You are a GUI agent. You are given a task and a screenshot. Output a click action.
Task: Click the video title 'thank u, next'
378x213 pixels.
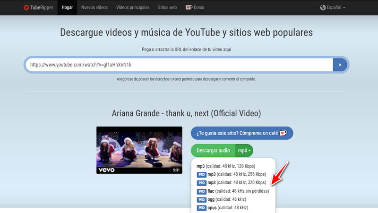click(186, 113)
